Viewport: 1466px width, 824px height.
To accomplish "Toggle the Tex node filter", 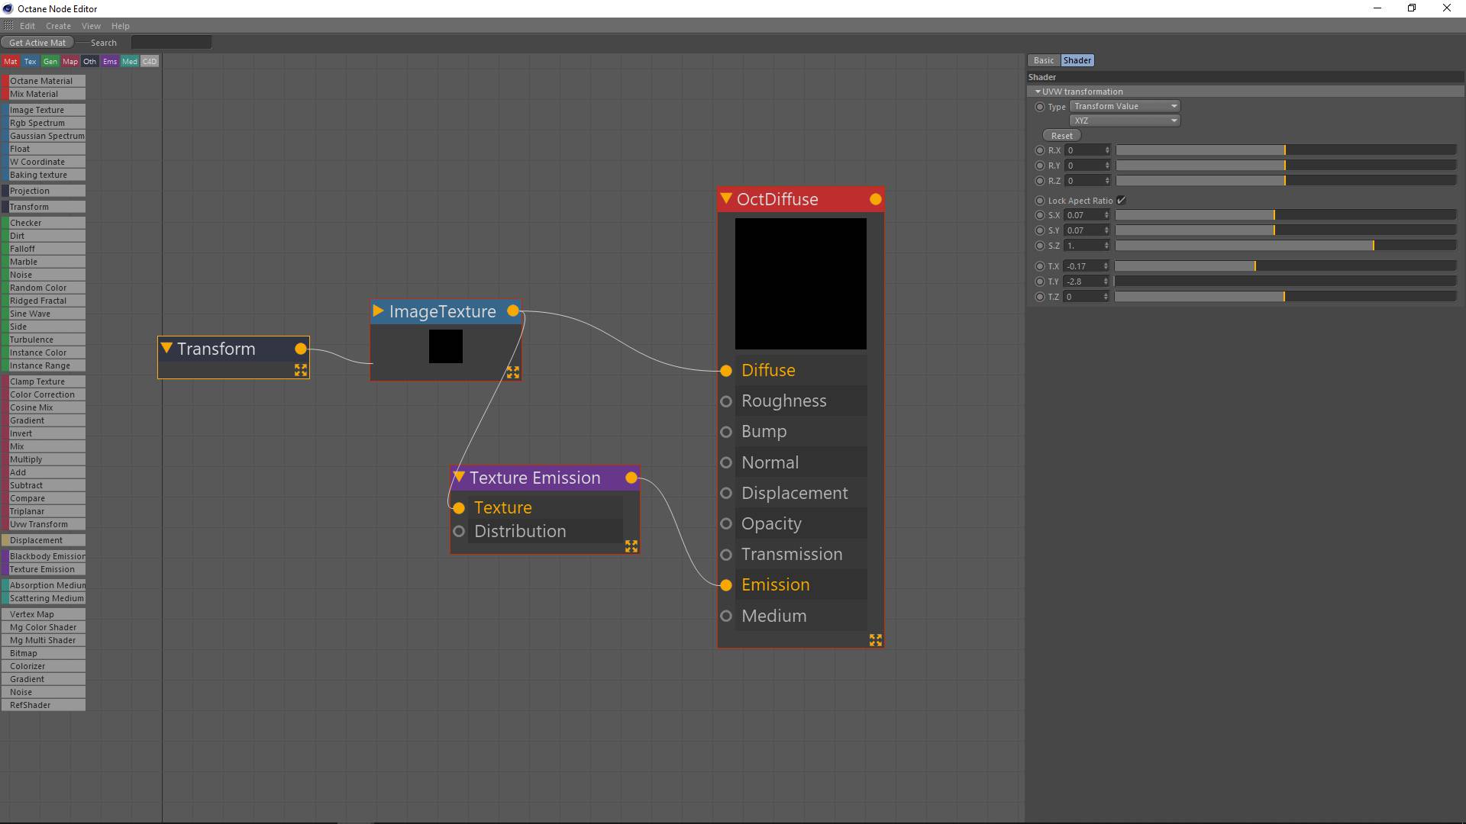I will [31, 61].
